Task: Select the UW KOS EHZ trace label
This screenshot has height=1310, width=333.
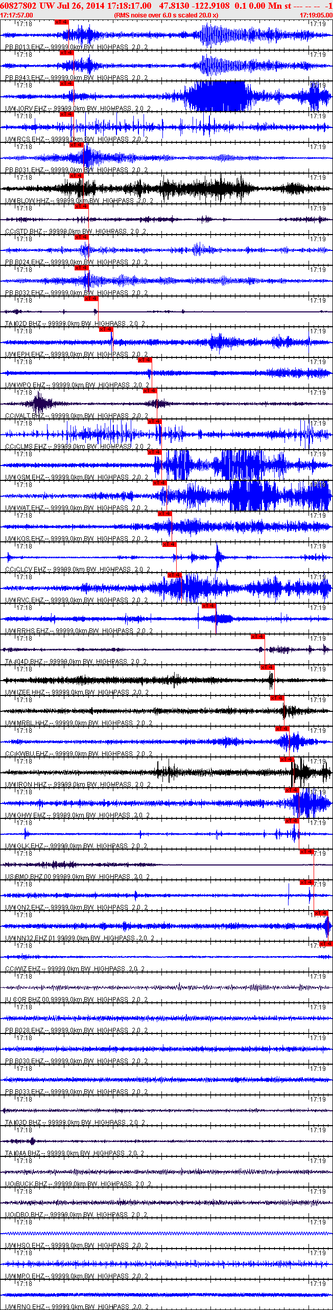Action: (76, 539)
